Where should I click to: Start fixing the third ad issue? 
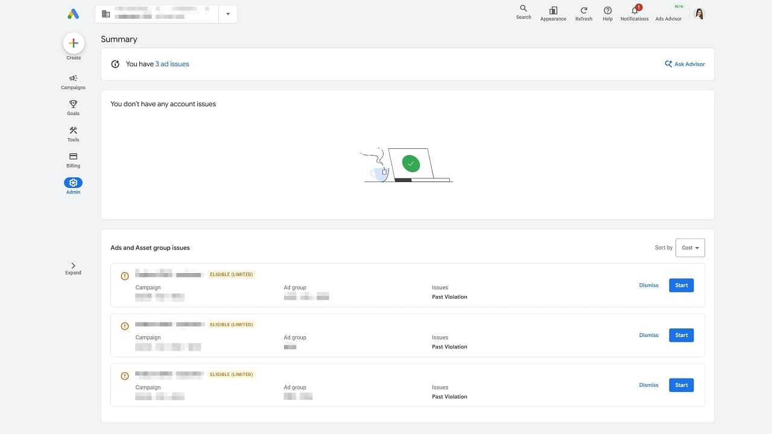click(682, 385)
